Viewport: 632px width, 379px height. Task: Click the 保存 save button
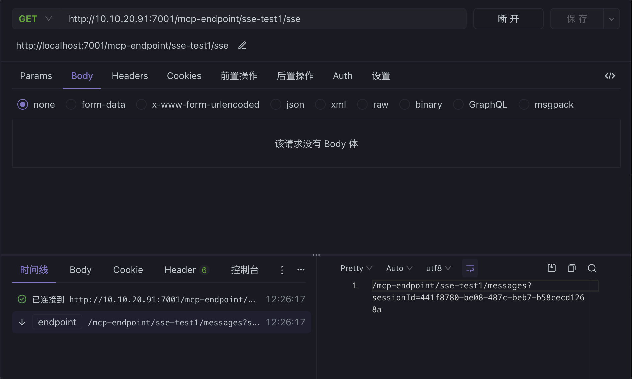(x=577, y=19)
